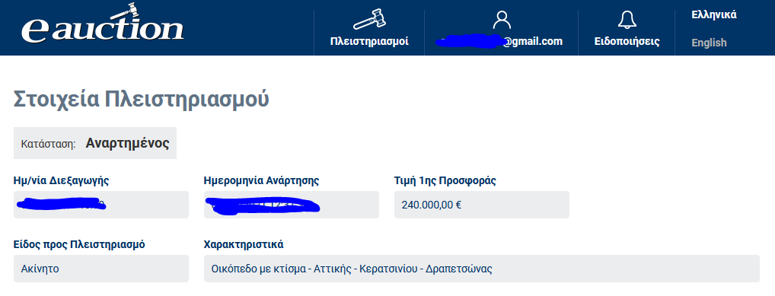Viewport: 775px width, 296px height.
Task: Open the user profile icon
Action: click(502, 20)
